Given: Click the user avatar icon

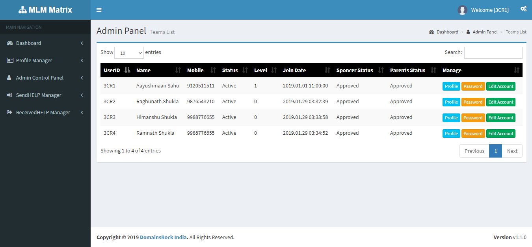Looking at the screenshot, I should (x=462, y=10).
